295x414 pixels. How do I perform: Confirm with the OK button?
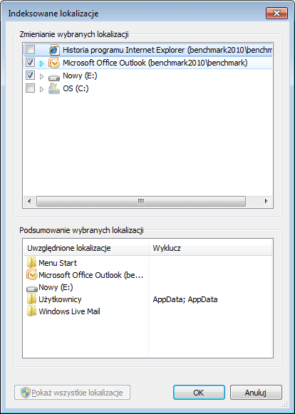click(199, 393)
